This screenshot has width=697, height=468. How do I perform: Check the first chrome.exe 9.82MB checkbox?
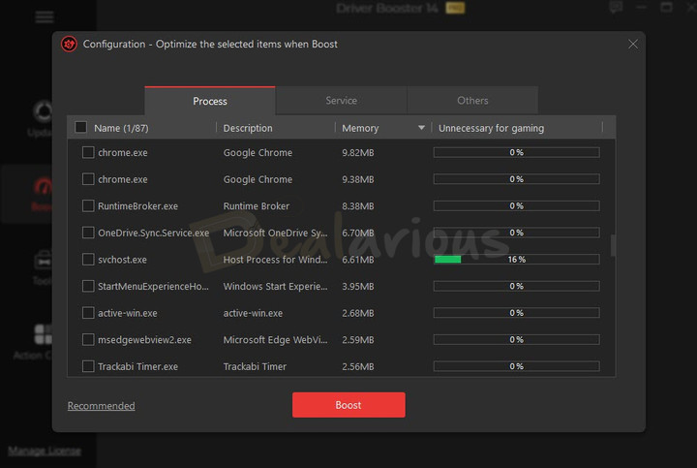(x=88, y=152)
